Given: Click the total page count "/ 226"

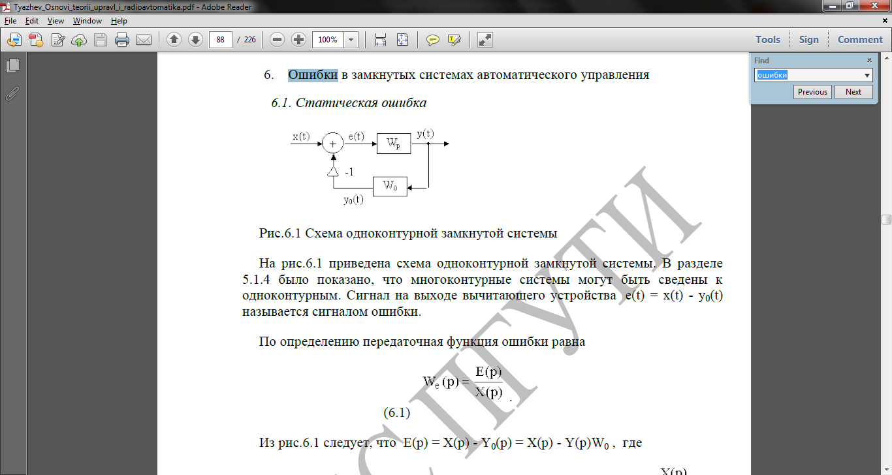Looking at the screenshot, I should click(246, 40).
